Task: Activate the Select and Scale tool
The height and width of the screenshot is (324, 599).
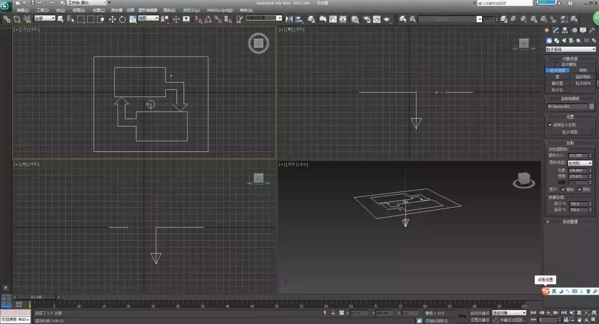Action: point(133,19)
